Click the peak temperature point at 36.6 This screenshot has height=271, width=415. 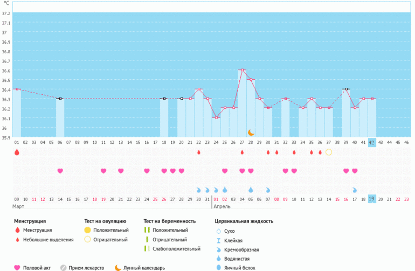[x=242, y=70]
